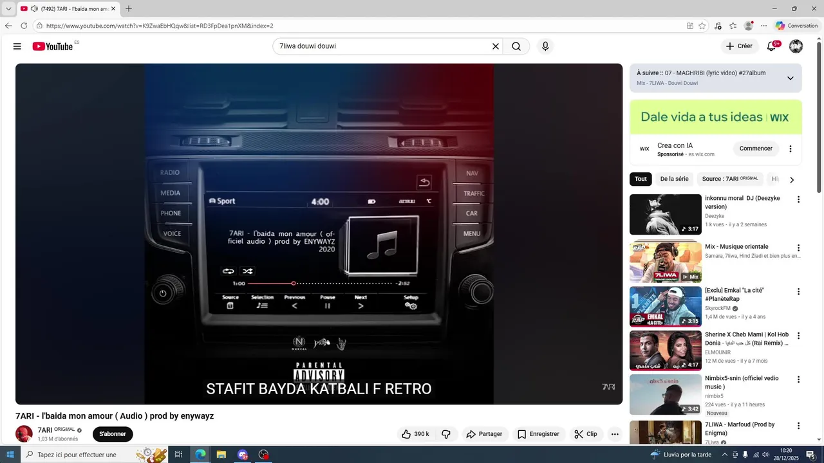Open Copilot Conversation button

pos(796,26)
